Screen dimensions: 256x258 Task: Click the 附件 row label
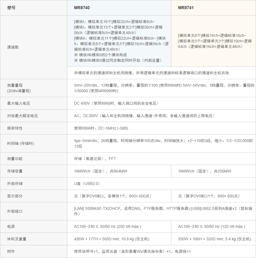(x=11, y=251)
